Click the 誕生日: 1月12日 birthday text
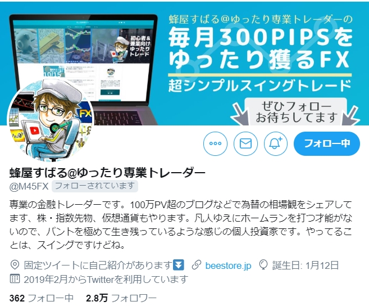 pos(305,265)
